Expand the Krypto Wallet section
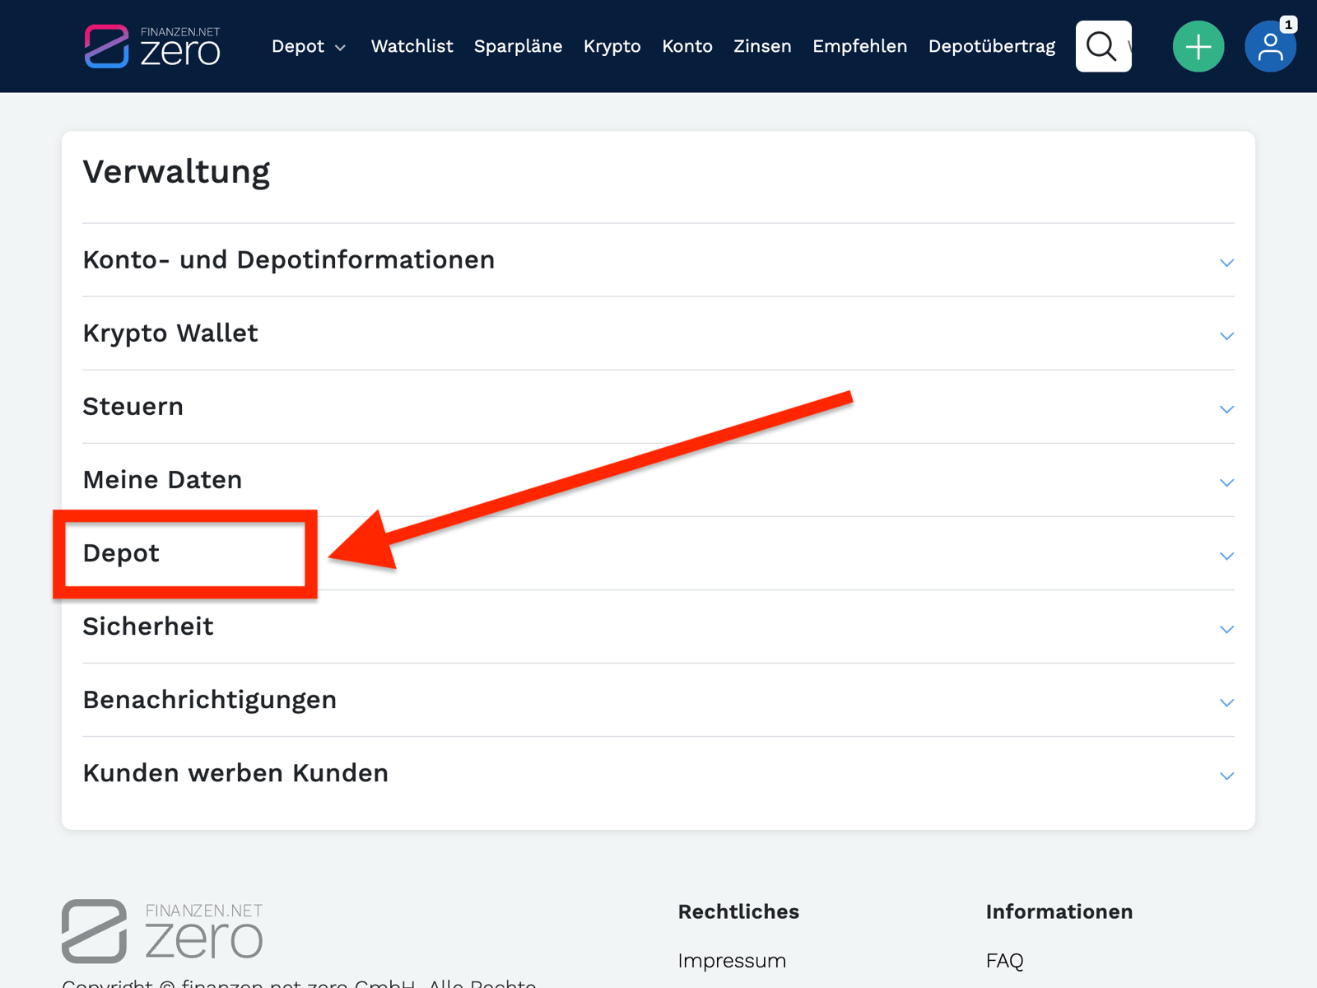This screenshot has width=1317, height=988. 1226,335
